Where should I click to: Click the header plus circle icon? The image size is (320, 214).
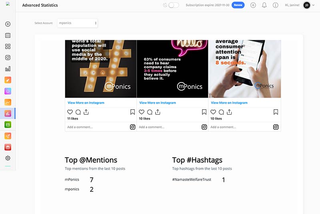(x=253, y=5)
